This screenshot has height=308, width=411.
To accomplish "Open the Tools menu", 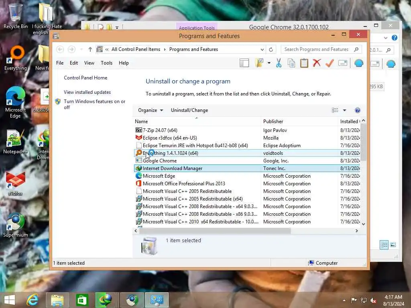I will (106, 63).
